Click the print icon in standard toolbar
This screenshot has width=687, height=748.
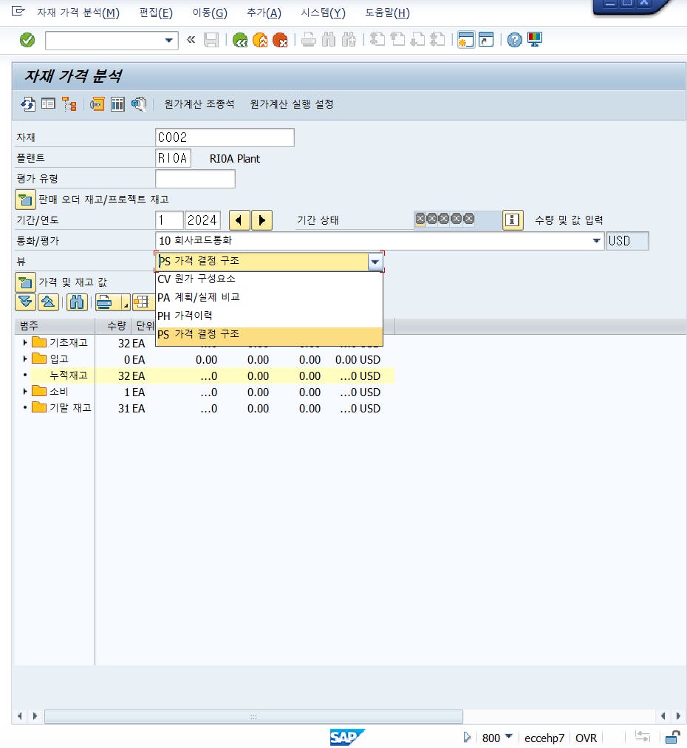point(309,40)
